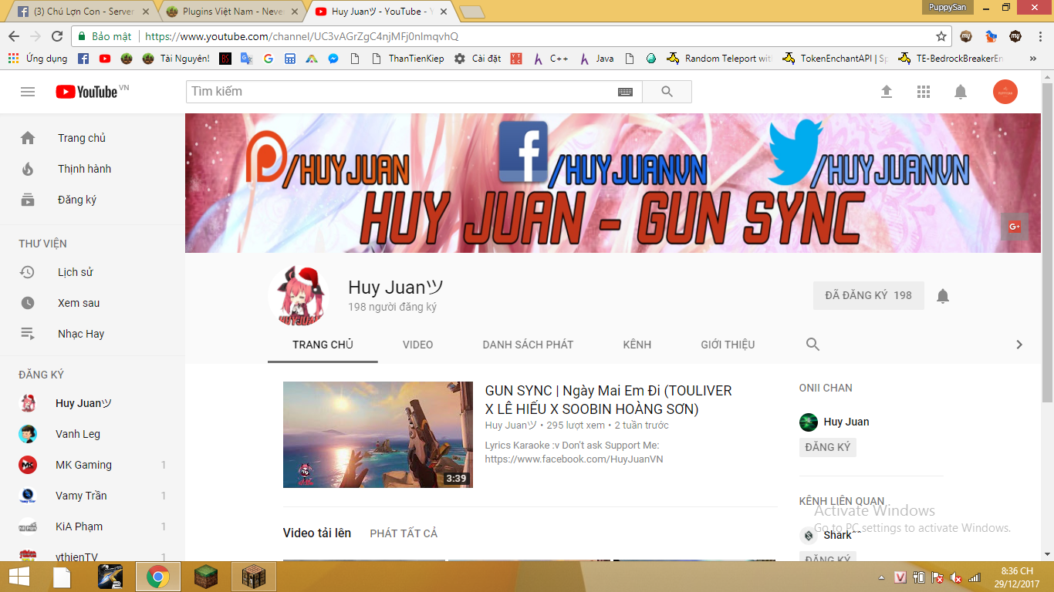Open the GUN SYNC video thumbnail
Image resolution: width=1054 pixels, height=592 pixels.
click(x=378, y=435)
